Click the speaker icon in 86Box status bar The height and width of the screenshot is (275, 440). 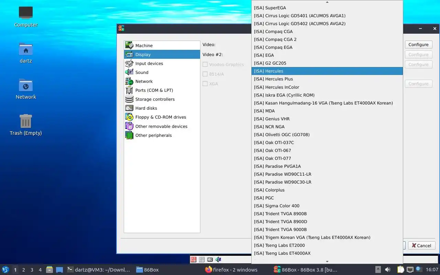point(218,260)
